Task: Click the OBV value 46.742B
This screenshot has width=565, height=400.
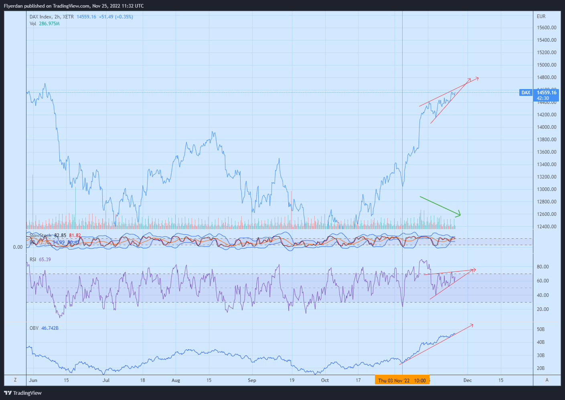Action: pyautogui.click(x=50, y=328)
